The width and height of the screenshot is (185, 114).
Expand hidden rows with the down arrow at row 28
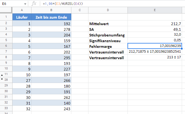coord(2,79)
